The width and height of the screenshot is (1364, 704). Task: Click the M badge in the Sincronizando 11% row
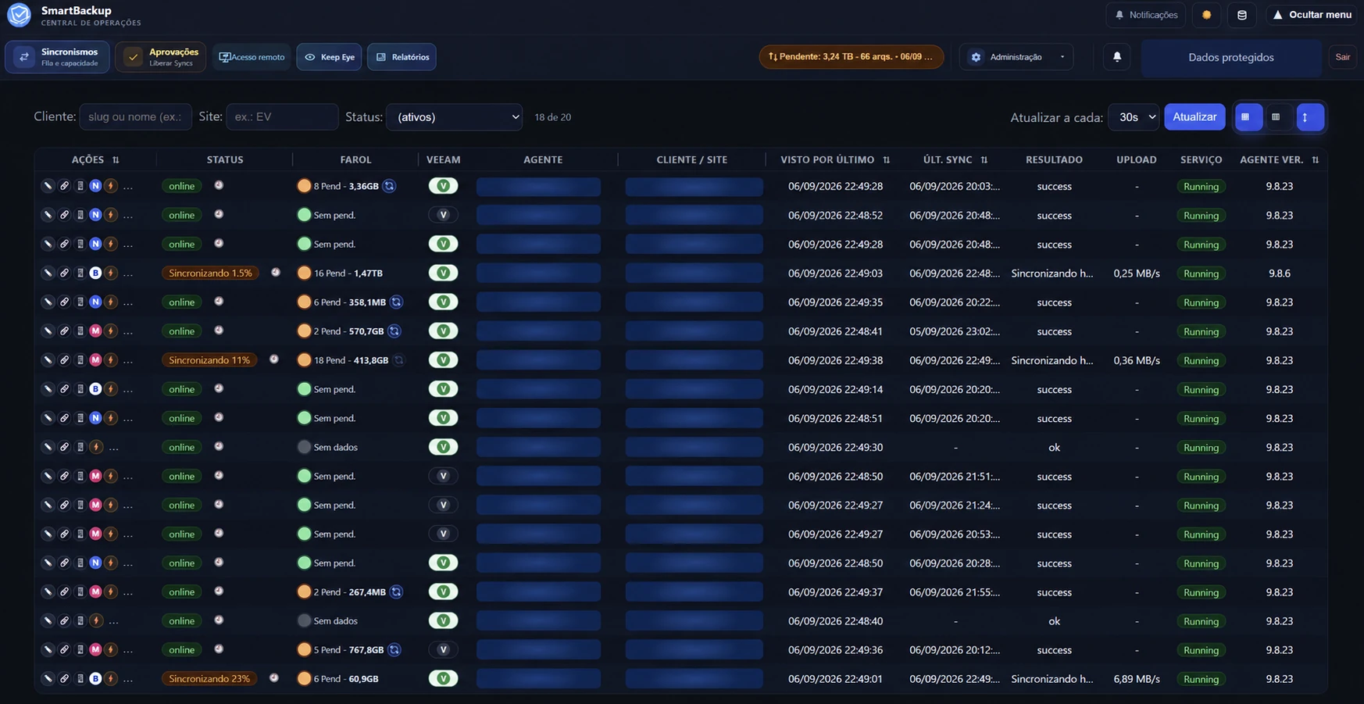[x=95, y=359]
